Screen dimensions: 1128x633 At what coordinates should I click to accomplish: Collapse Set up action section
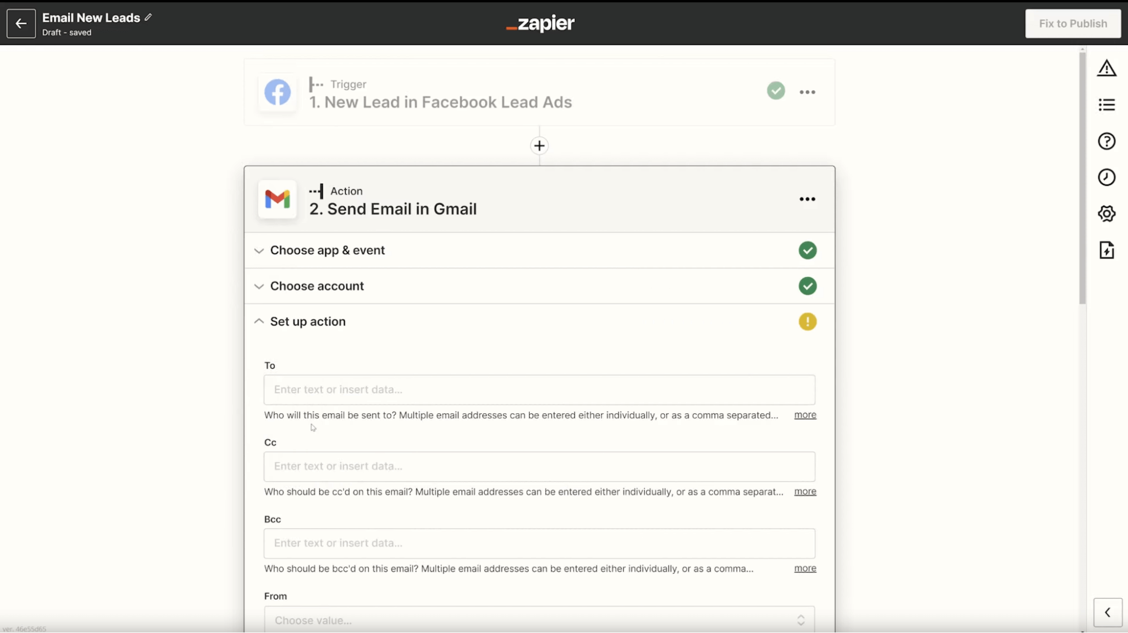pyautogui.click(x=539, y=321)
